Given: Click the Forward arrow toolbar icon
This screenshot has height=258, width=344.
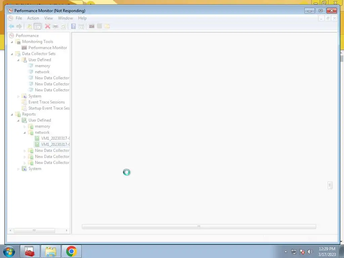Looking at the screenshot, I should [19, 27].
